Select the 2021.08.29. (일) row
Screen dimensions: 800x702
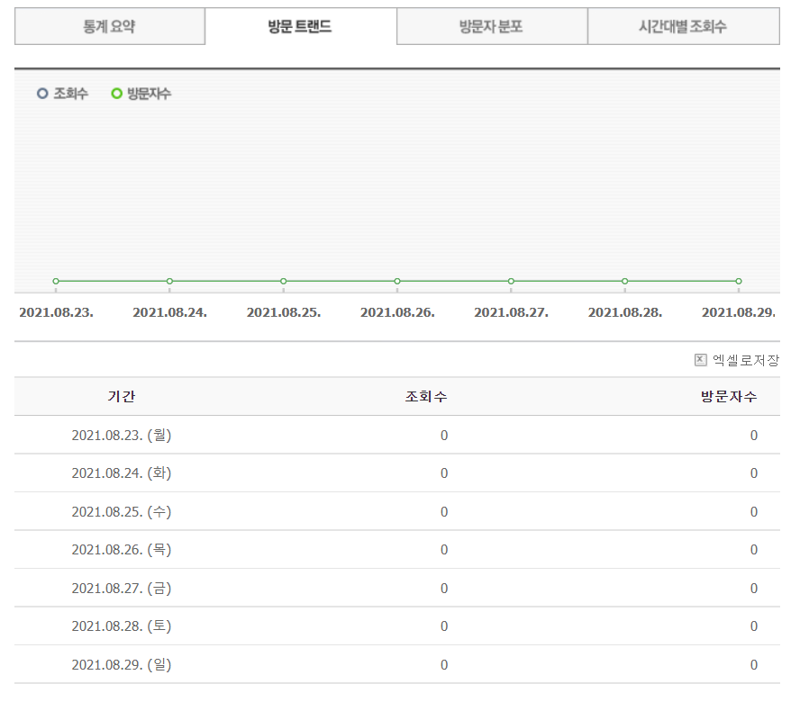click(397, 664)
